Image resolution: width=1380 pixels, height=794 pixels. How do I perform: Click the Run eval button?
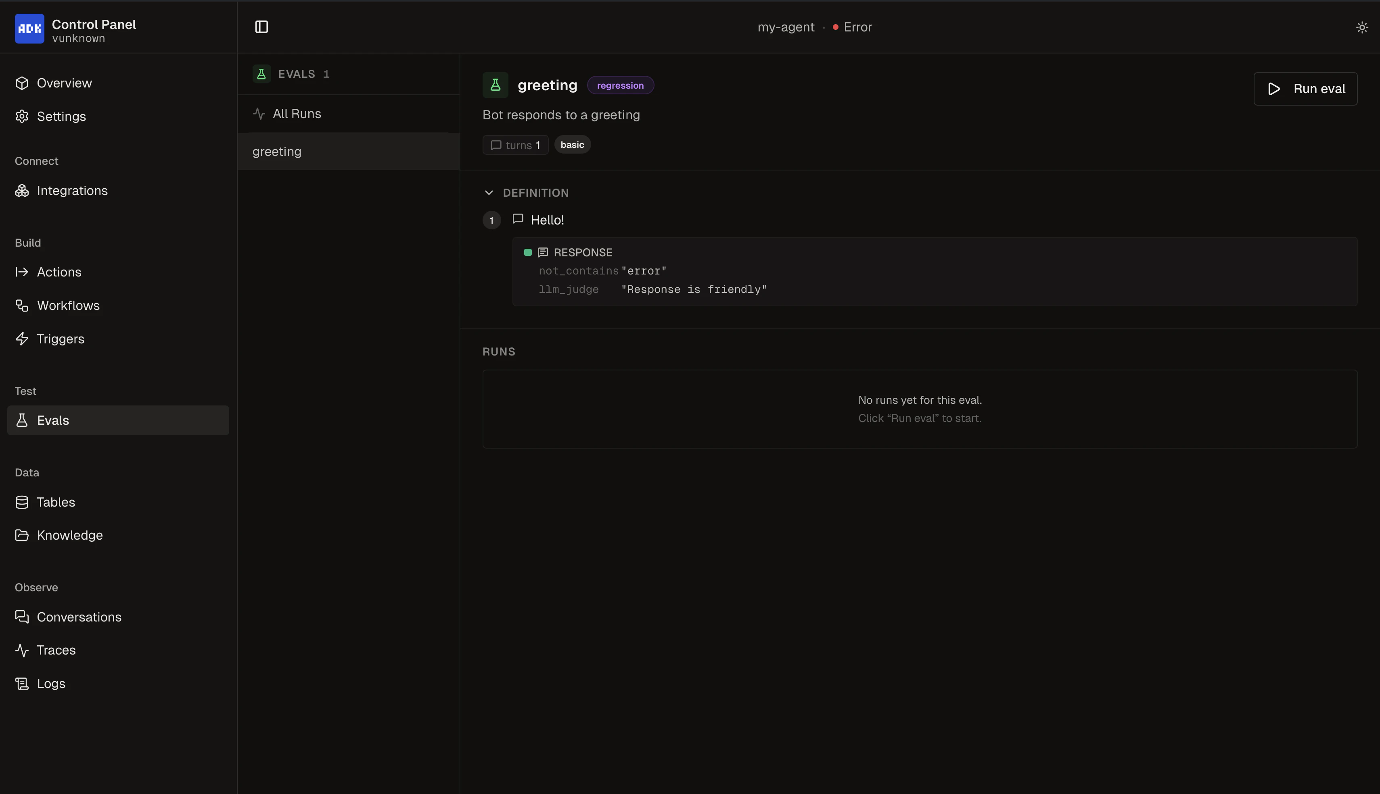click(1305, 88)
